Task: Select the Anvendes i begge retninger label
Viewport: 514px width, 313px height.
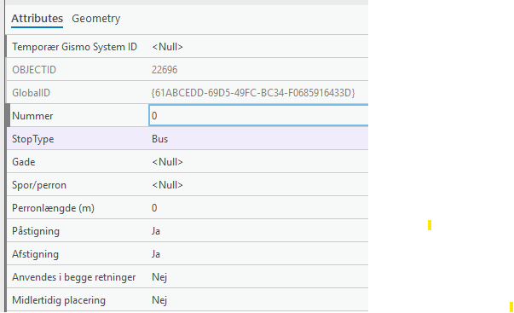Action: click(74, 277)
